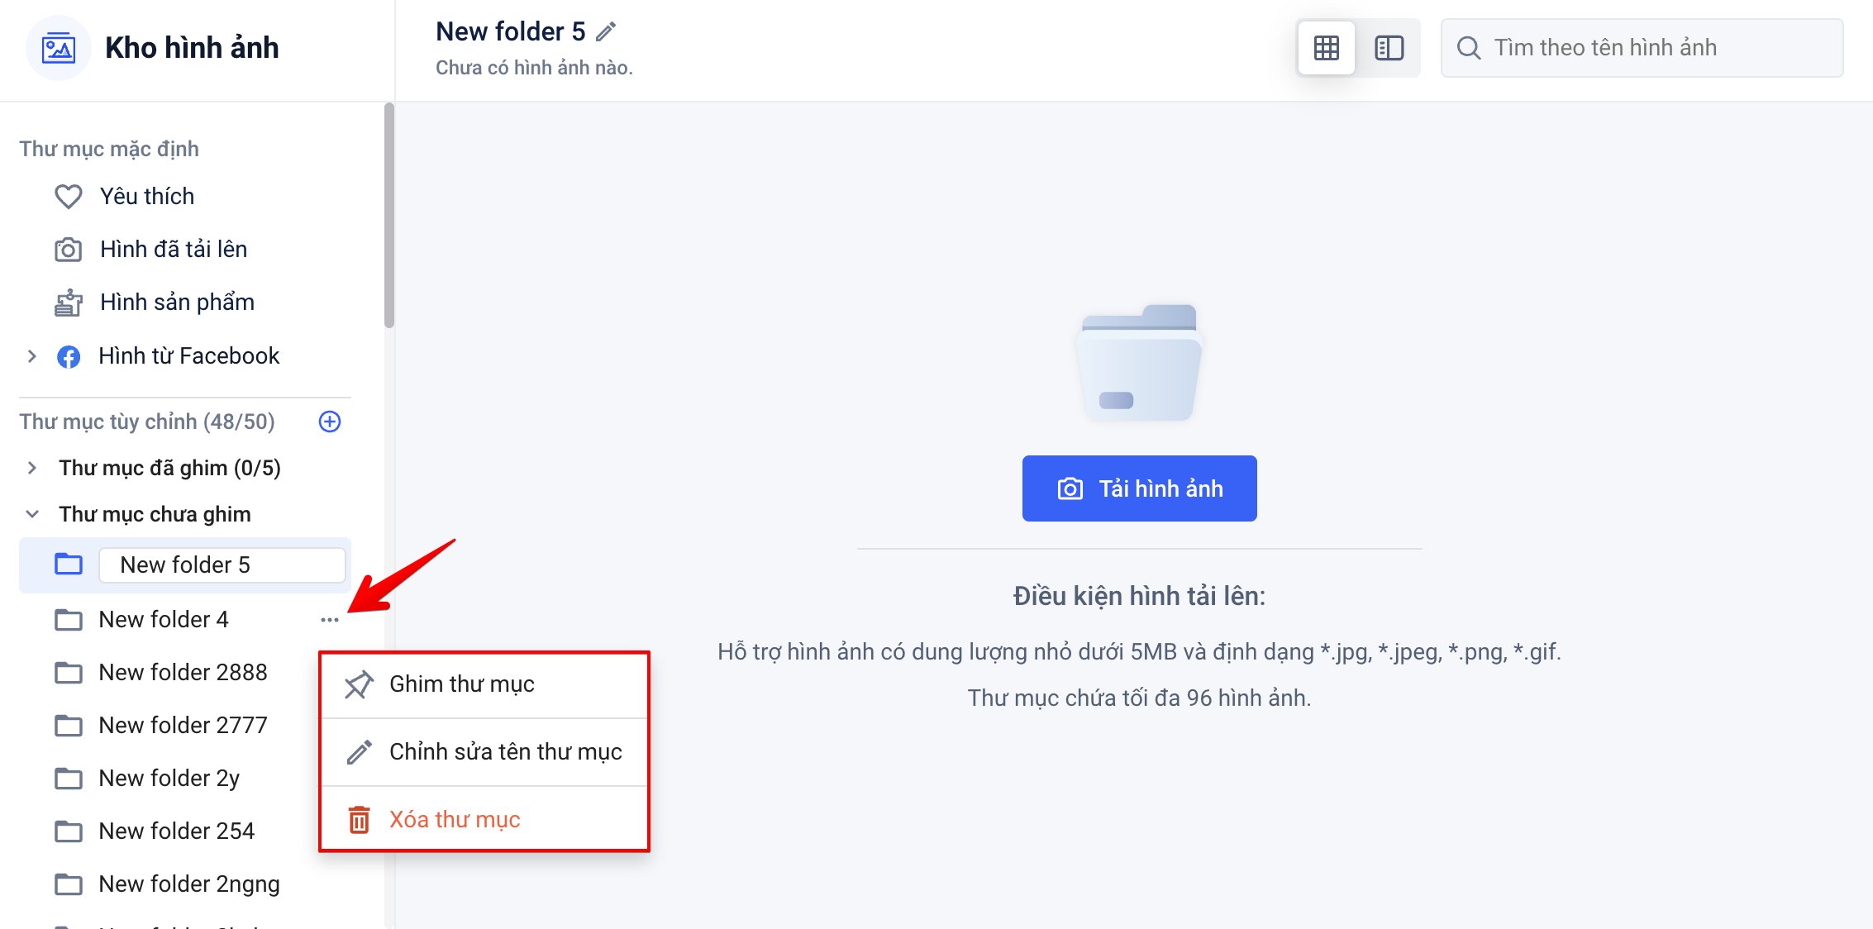Screen dimensions: 1873x929
Task: Choose Xóa thư mục to delete folder
Action: click(455, 820)
